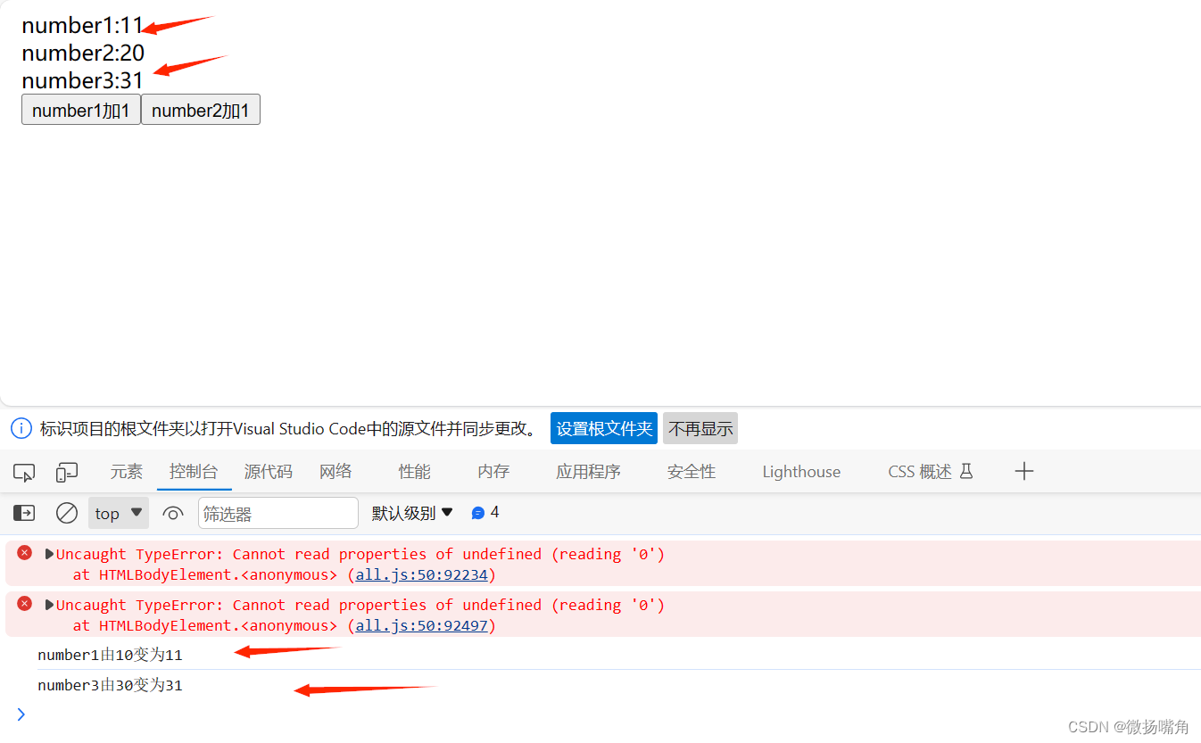This screenshot has width=1201, height=743.
Task: Open live expression eye icon
Action: (x=173, y=513)
